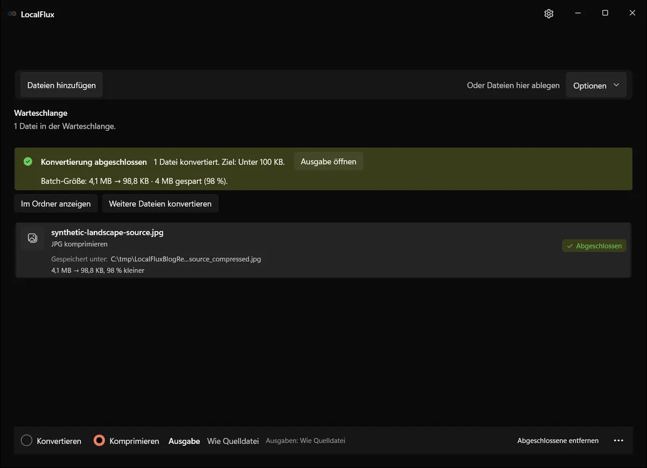Minimize the LocalFlux window
The width and height of the screenshot is (647, 468).
[x=577, y=13]
